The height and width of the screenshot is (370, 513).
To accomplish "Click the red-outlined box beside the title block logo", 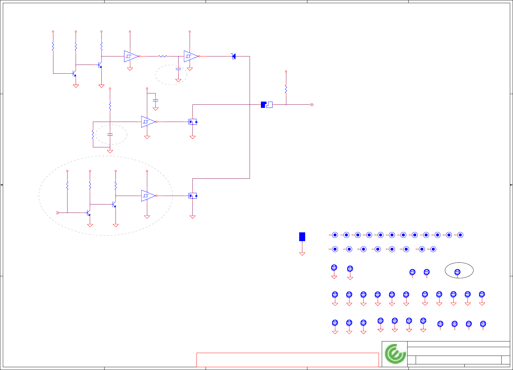I will 288,360.
